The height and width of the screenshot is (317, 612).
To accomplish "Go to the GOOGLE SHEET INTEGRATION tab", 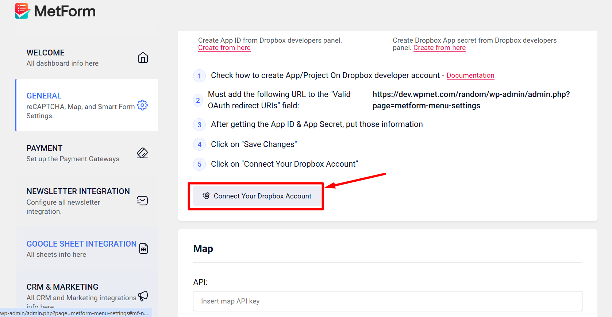I will coord(87,249).
